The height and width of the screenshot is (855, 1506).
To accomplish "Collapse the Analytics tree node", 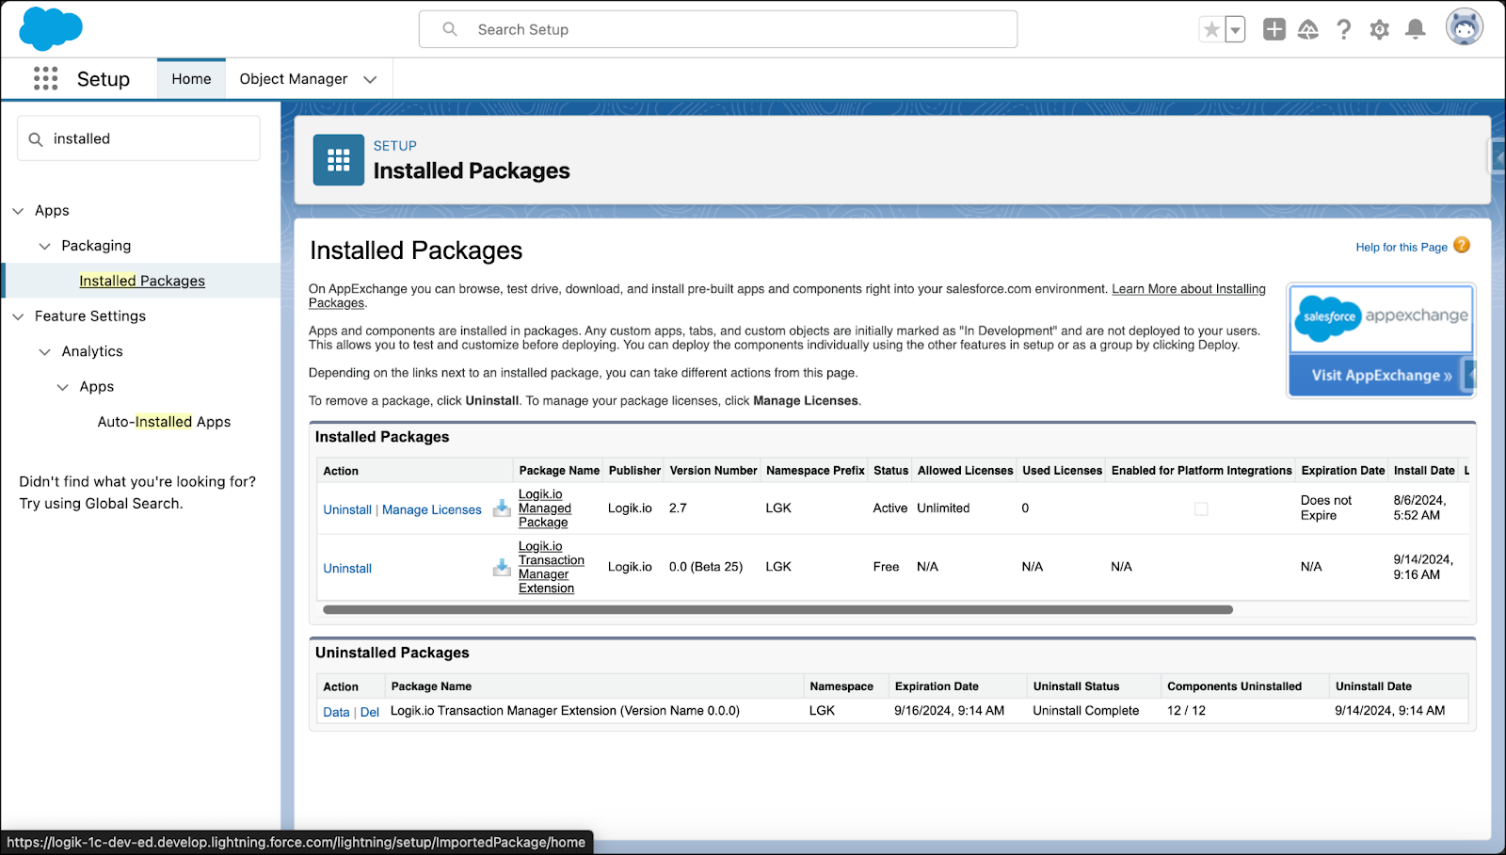I will coord(44,351).
